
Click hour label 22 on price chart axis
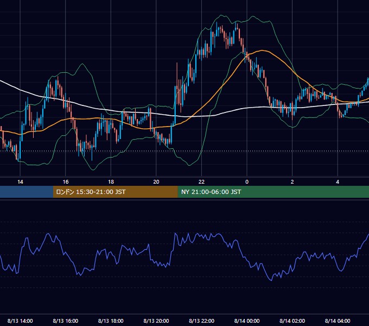coord(201,182)
